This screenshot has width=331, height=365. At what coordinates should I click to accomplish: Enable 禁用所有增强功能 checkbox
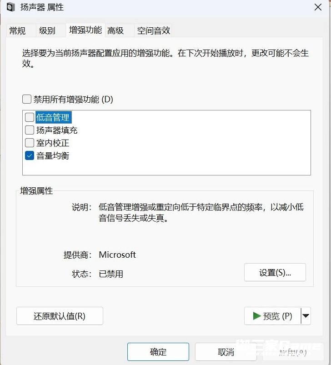click(27, 99)
